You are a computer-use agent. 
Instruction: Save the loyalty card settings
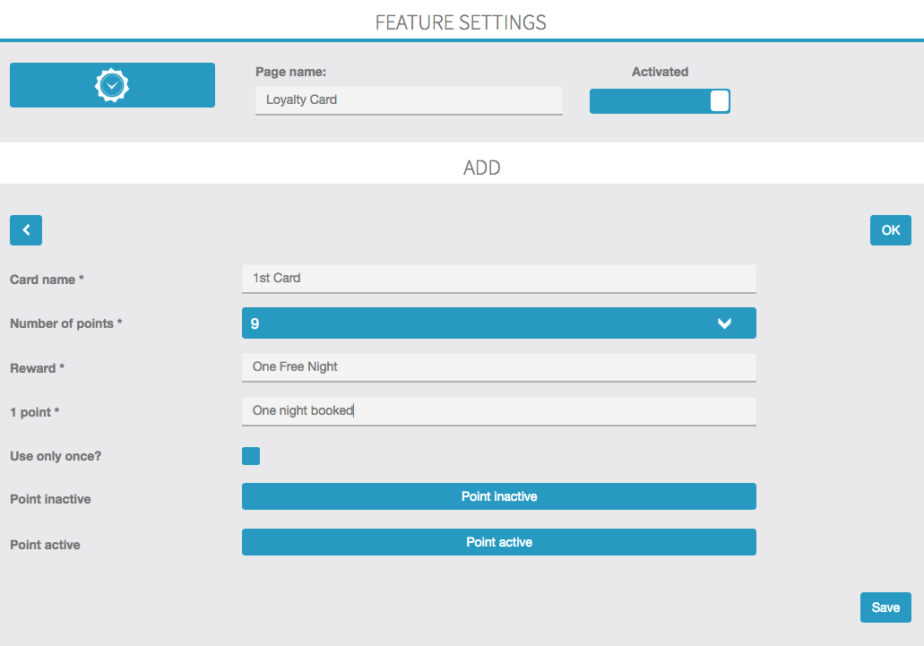click(x=885, y=607)
